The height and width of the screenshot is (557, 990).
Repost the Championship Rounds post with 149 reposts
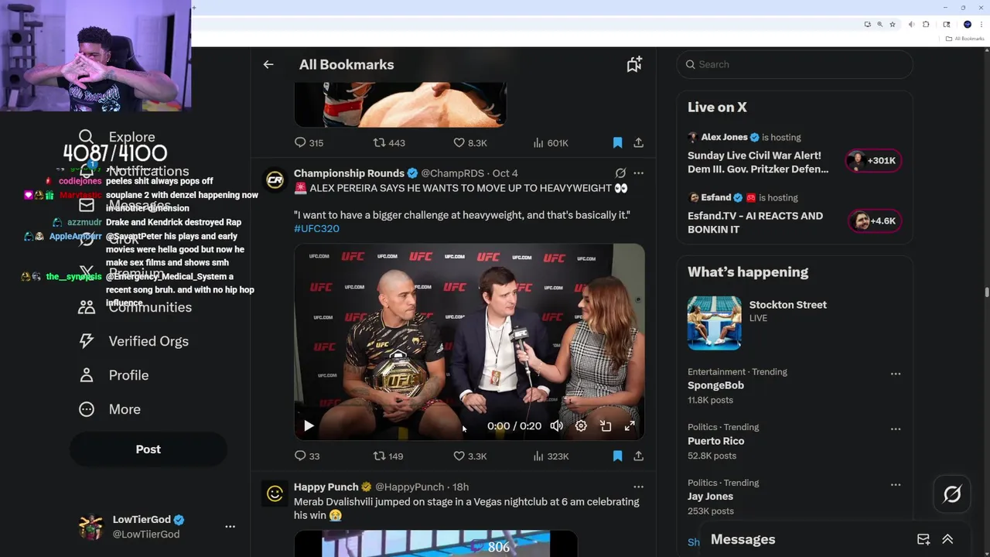coord(388,456)
